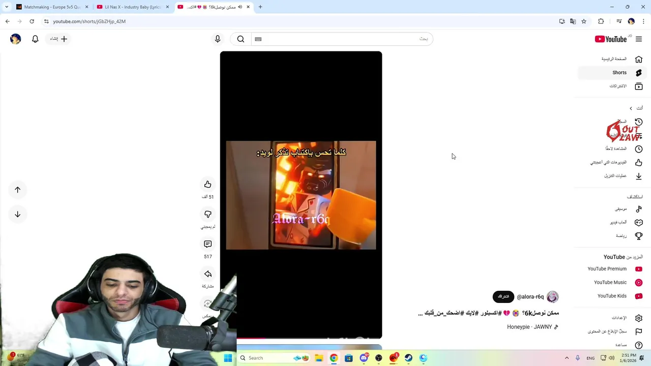Viewport: 651px width, 366px height.
Task: Open the tab search dropdown arrow
Action: pos(7,7)
